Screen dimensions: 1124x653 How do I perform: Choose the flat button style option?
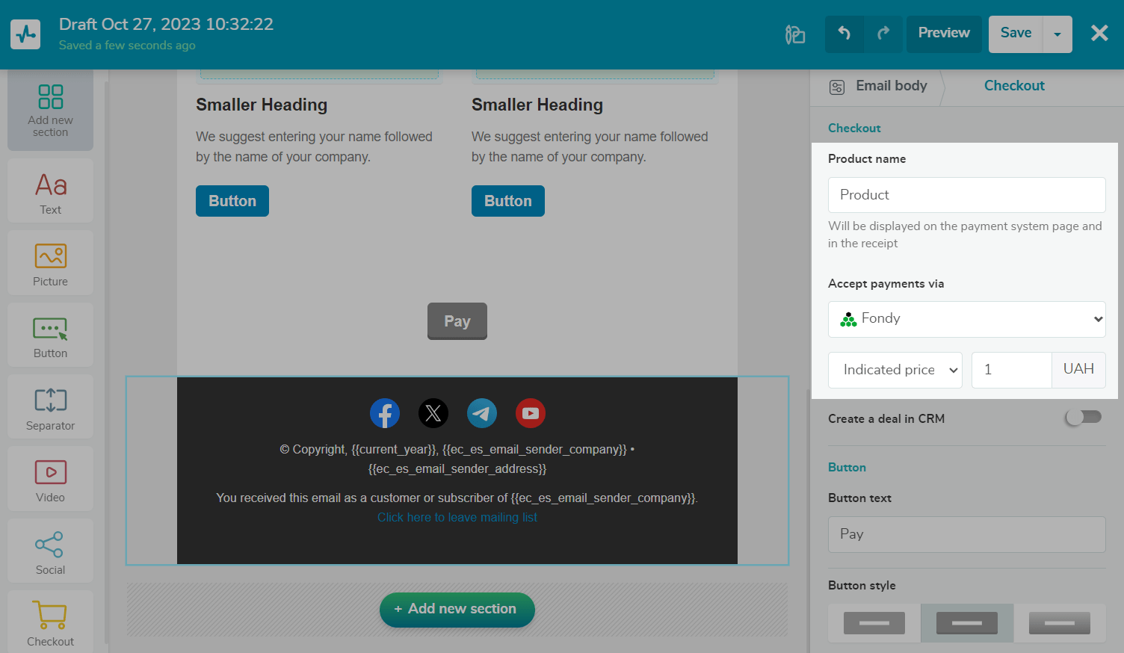click(x=874, y=623)
